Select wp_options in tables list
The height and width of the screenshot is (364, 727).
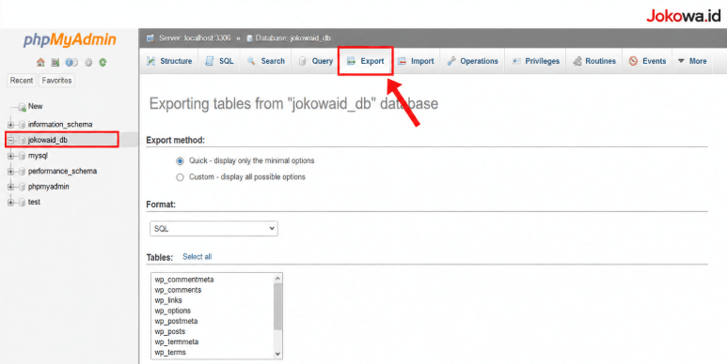pyautogui.click(x=172, y=311)
